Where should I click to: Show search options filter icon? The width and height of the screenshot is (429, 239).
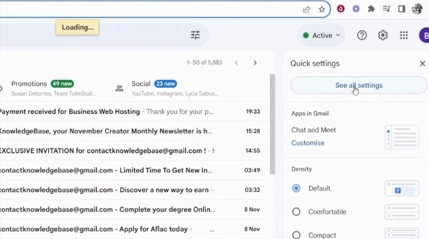(195, 35)
